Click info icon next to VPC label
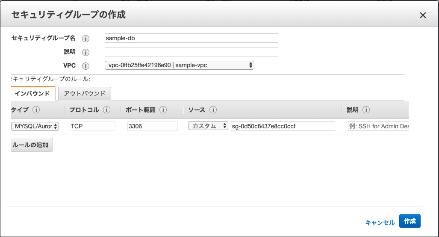 pyautogui.click(x=85, y=66)
